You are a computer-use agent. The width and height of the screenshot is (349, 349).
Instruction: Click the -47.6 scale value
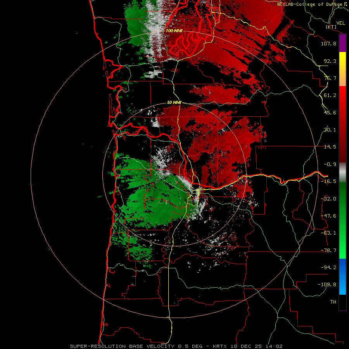coord(328,216)
